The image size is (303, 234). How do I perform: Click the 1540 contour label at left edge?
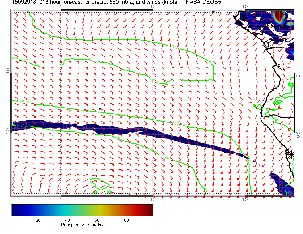pyautogui.click(x=22, y=126)
